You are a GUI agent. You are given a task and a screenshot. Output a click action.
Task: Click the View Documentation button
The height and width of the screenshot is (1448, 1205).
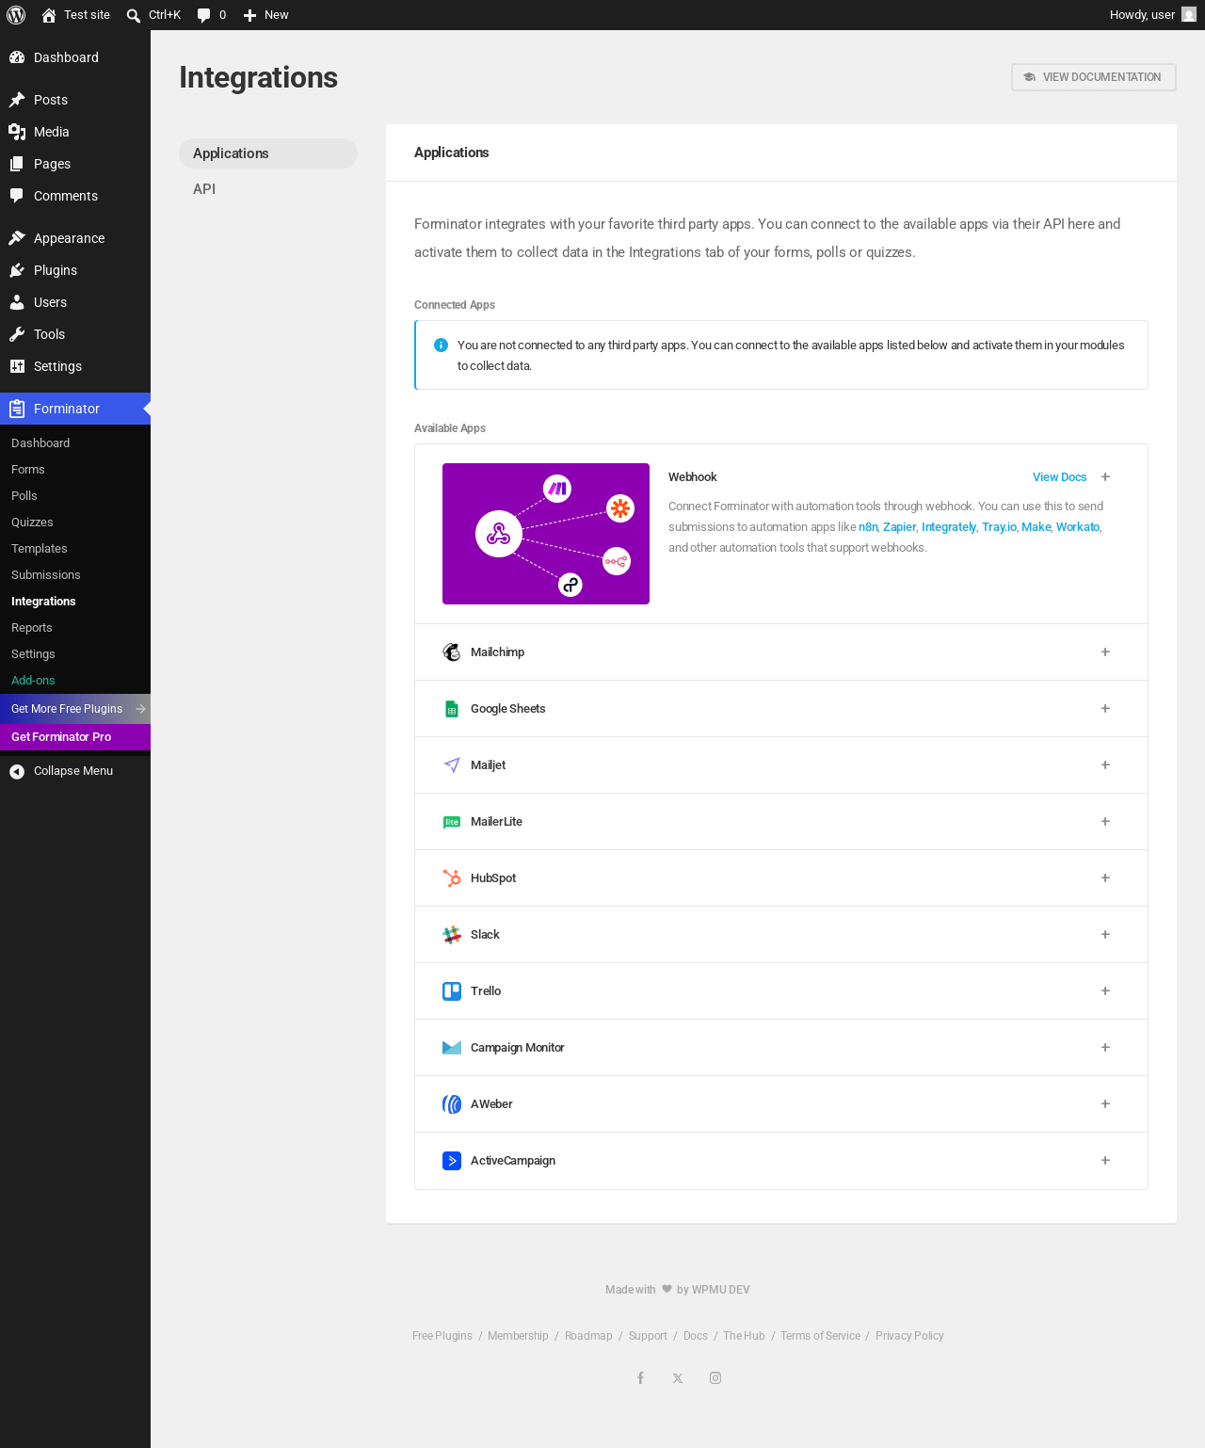pos(1094,77)
